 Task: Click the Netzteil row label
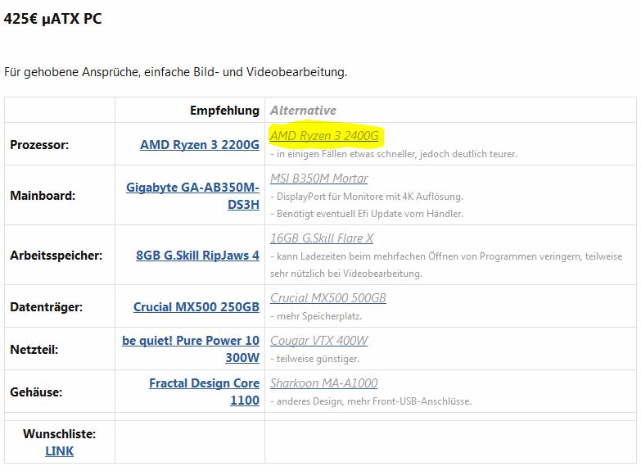(x=34, y=350)
